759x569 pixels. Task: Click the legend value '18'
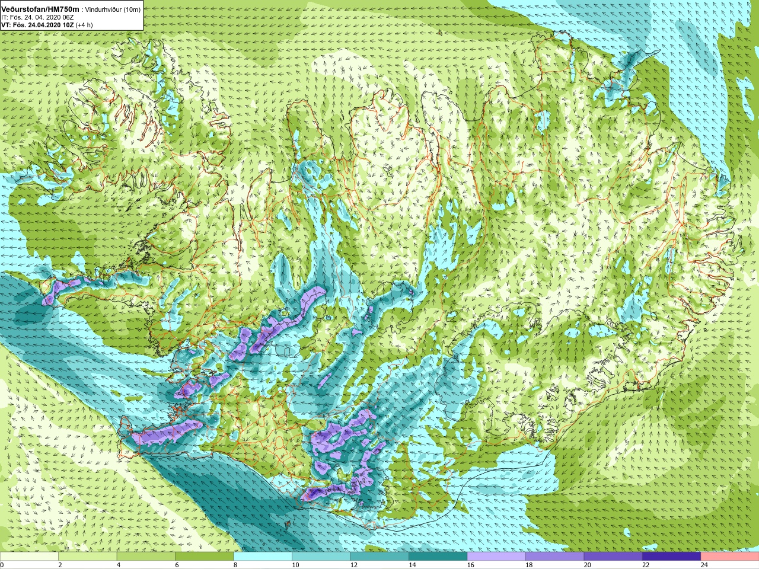529,565
